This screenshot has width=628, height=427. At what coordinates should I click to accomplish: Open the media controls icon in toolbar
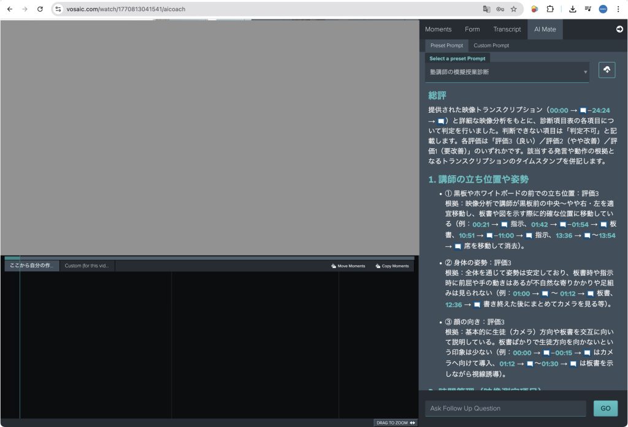588,9
